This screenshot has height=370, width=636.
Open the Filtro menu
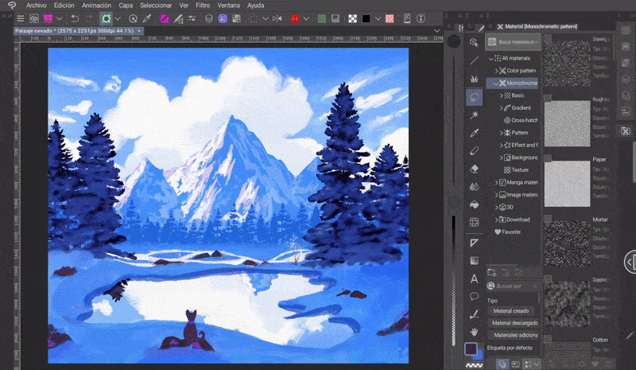tap(203, 6)
